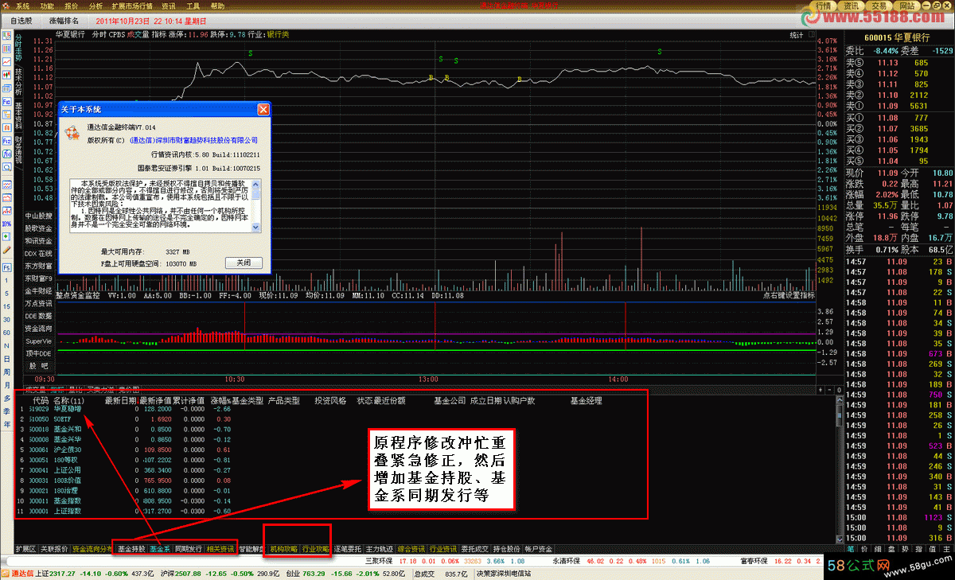Click the 决策家深圳电信站 status bar entry

coord(504,573)
